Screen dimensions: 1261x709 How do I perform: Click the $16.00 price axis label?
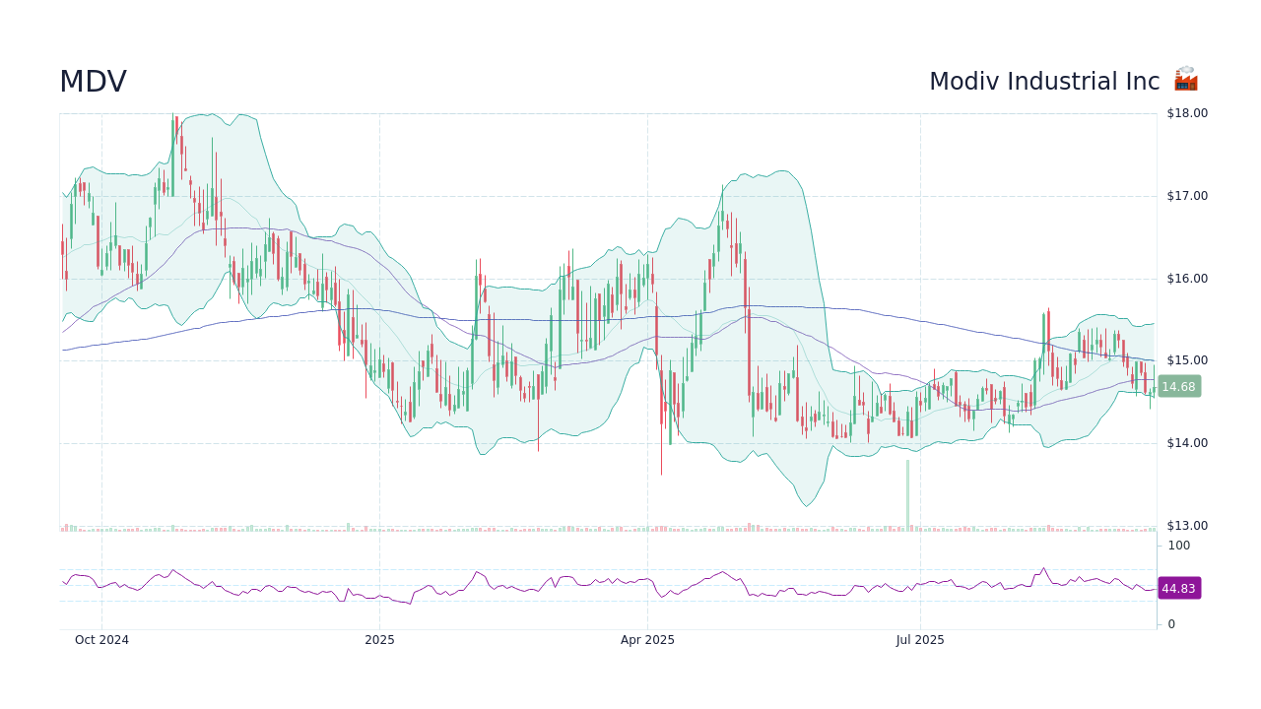point(1187,279)
